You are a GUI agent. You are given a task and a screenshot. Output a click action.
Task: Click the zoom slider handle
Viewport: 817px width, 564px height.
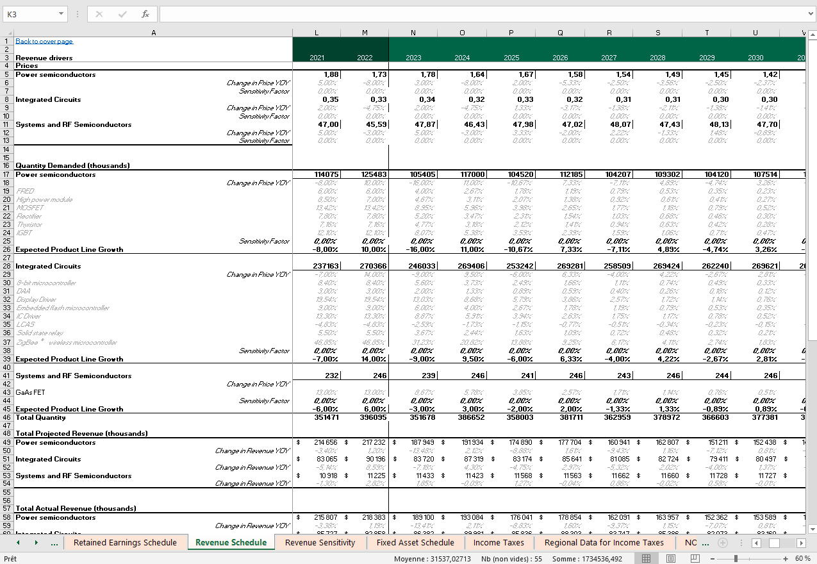click(x=736, y=559)
